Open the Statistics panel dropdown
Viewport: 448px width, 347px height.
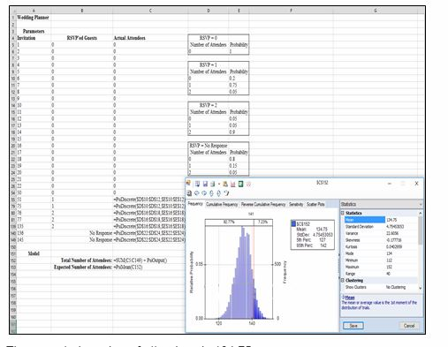pos(421,204)
